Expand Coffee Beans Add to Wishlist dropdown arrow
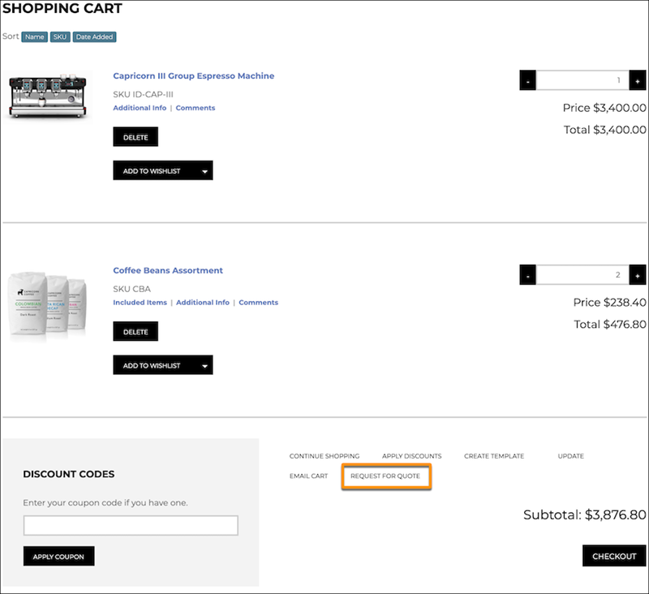This screenshot has width=649, height=594. (204, 365)
